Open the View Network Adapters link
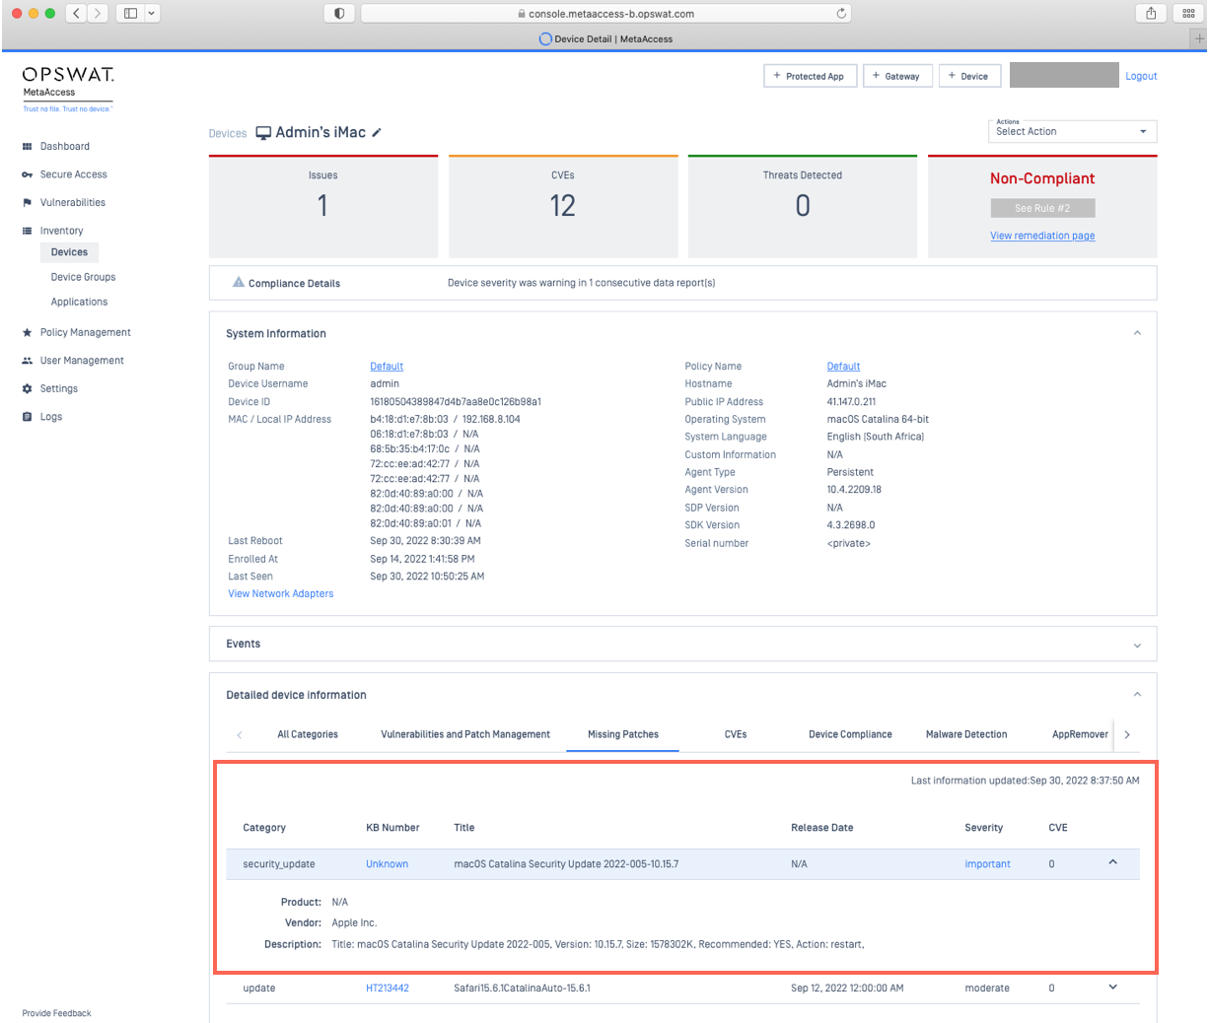Screen dimensions: 1209x1023 click(281, 594)
